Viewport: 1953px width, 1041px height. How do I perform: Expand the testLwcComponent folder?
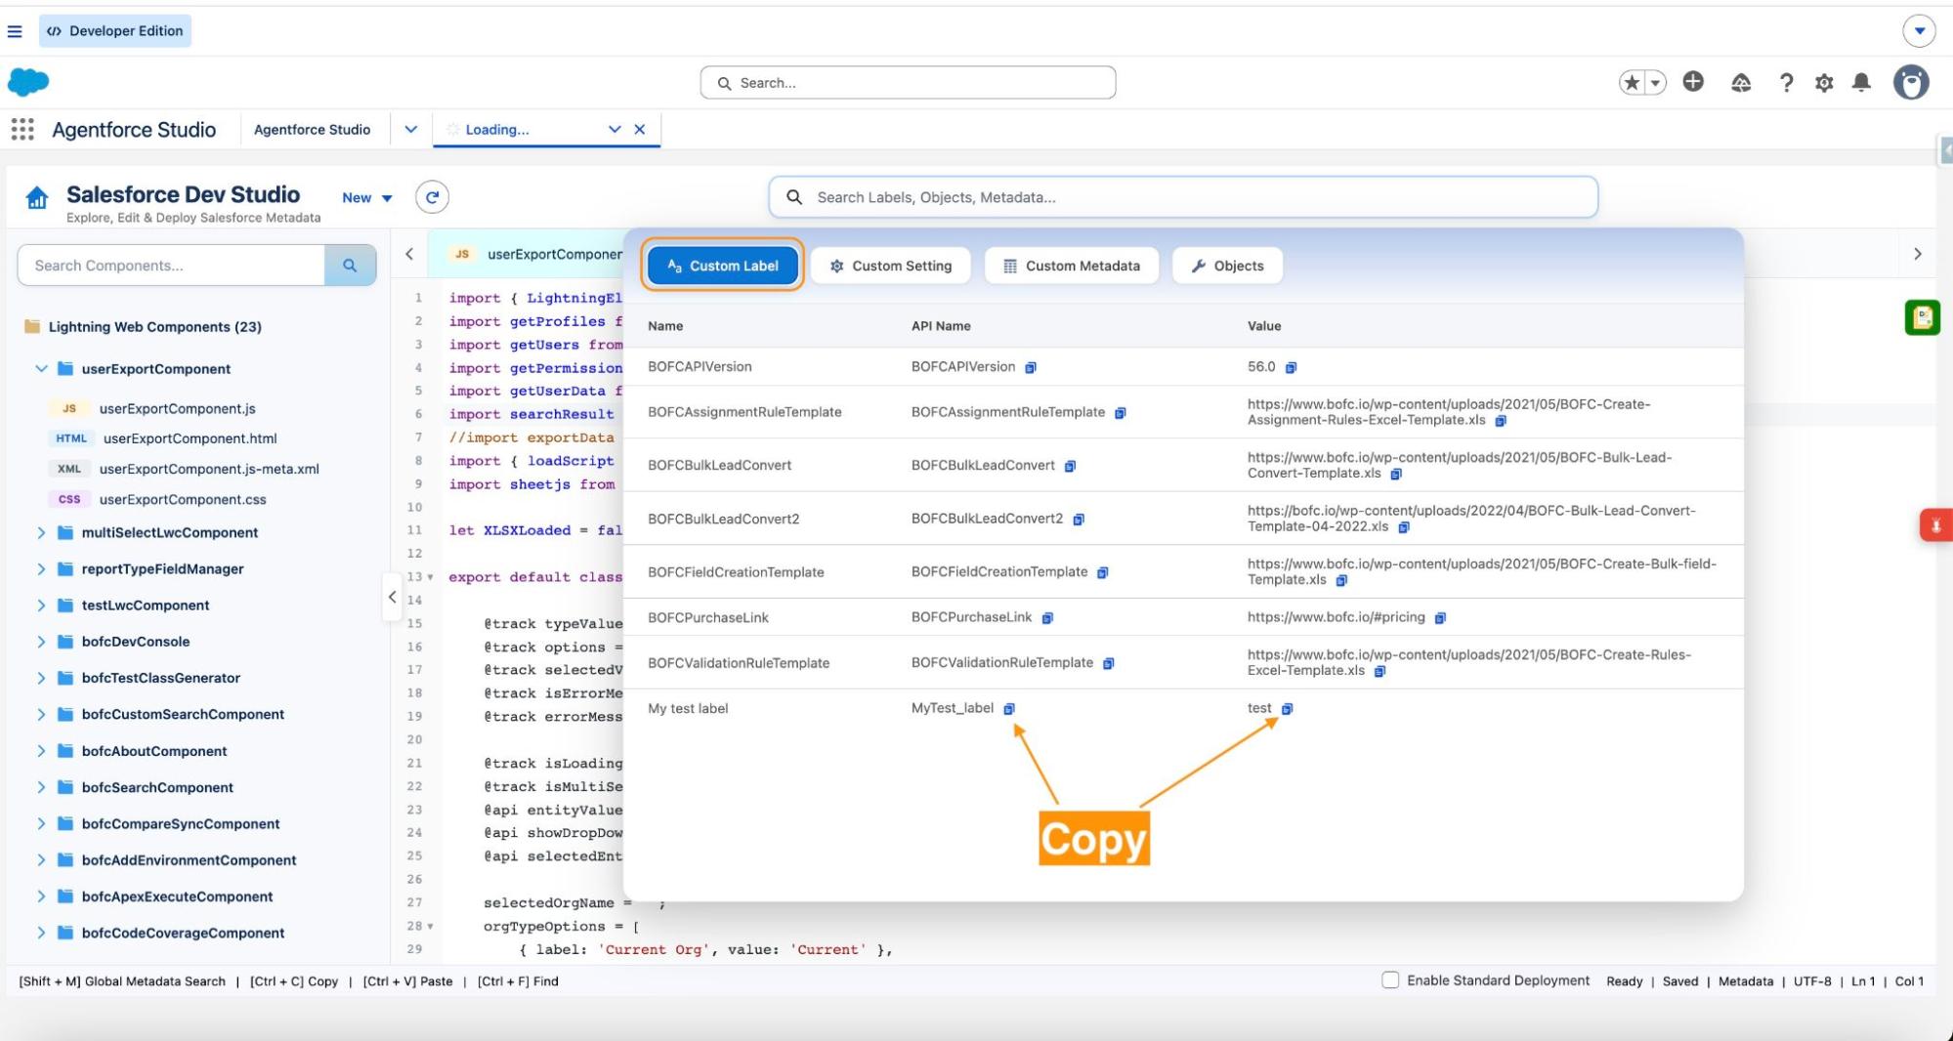point(41,605)
